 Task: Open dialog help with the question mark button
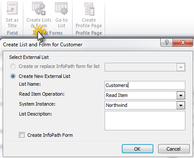point(166,42)
